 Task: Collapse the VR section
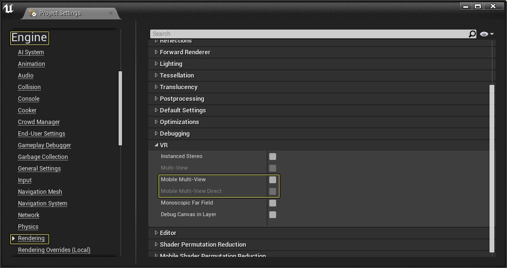[x=156, y=145]
